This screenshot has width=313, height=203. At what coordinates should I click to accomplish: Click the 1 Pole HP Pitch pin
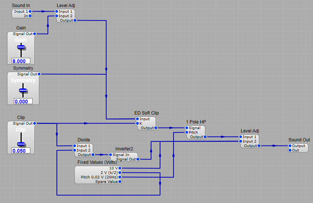186,132
